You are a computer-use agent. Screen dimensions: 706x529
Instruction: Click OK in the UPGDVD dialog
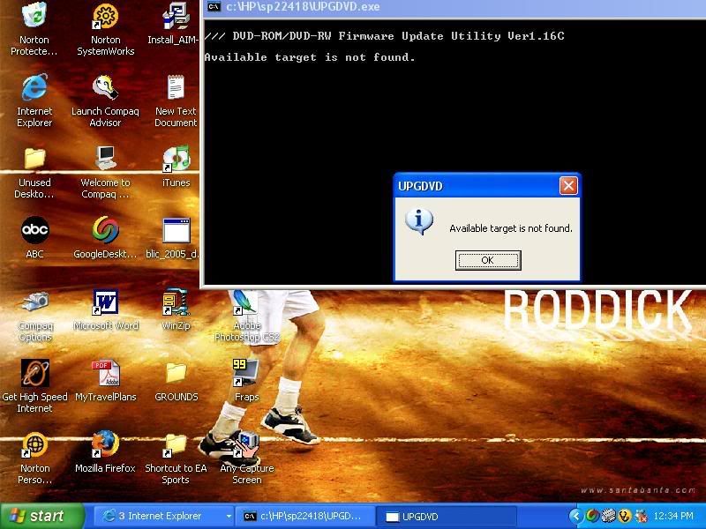[x=488, y=260]
